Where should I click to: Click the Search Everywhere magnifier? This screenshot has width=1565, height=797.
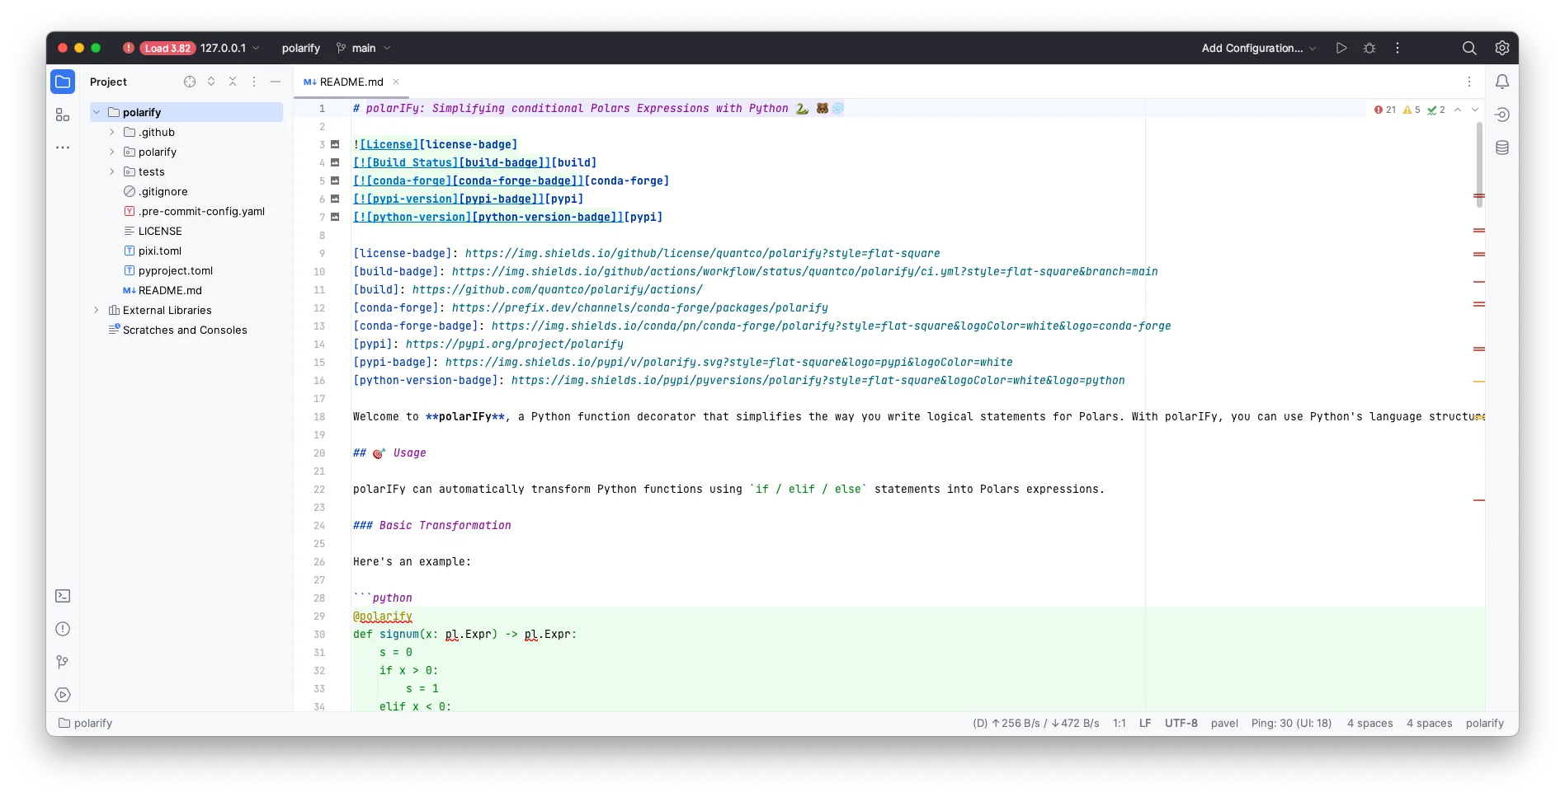[1469, 48]
